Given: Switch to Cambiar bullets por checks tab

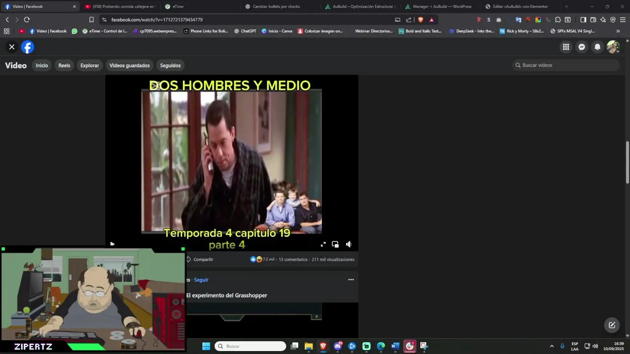Looking at the screenshot, I should (280, 6).
